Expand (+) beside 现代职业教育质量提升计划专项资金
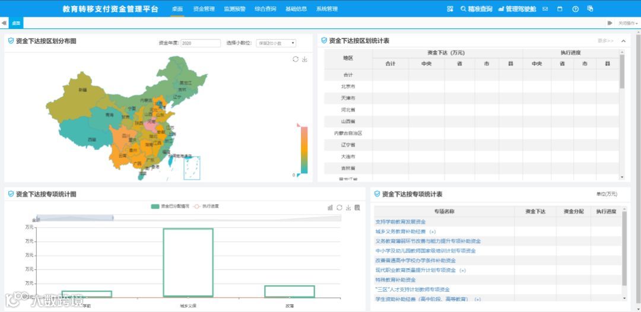This screenshot has width=641, height=312. click(463, 270)
